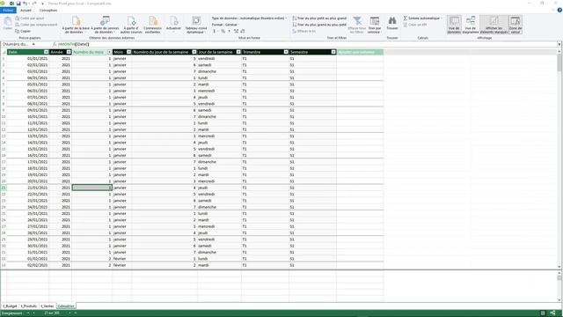The height and width of the screenshot is (317, 563).
Task: Click the Somme automatique sigma icon
Action: [x=405, y=18]
